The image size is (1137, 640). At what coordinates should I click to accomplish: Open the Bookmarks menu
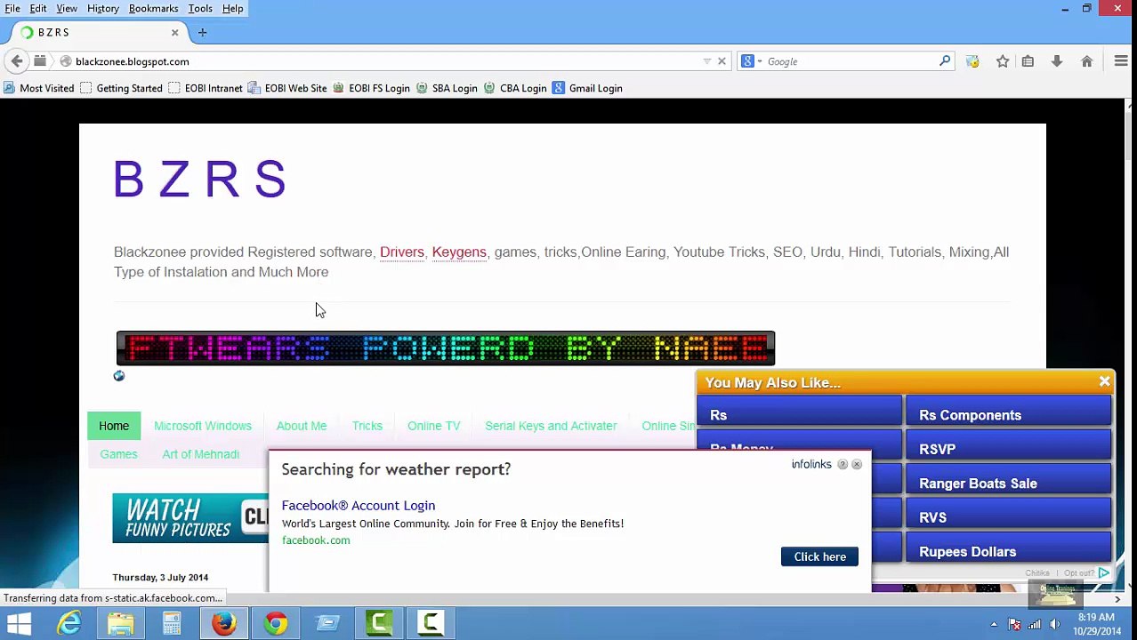coord(153,8)
